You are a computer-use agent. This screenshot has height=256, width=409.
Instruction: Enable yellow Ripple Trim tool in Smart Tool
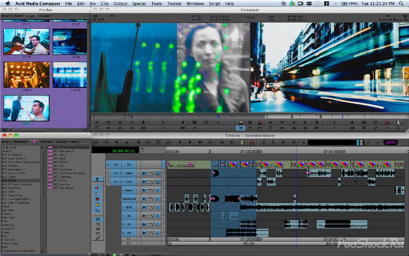point(97,205)
